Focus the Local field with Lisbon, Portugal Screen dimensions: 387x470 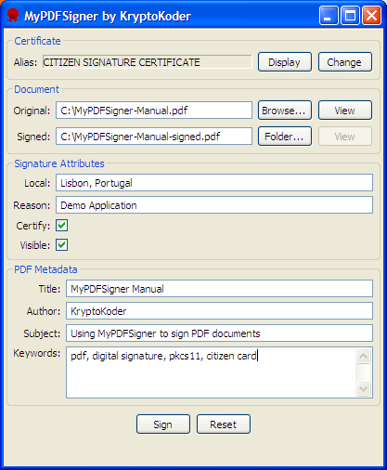click(x=214, y=183)
